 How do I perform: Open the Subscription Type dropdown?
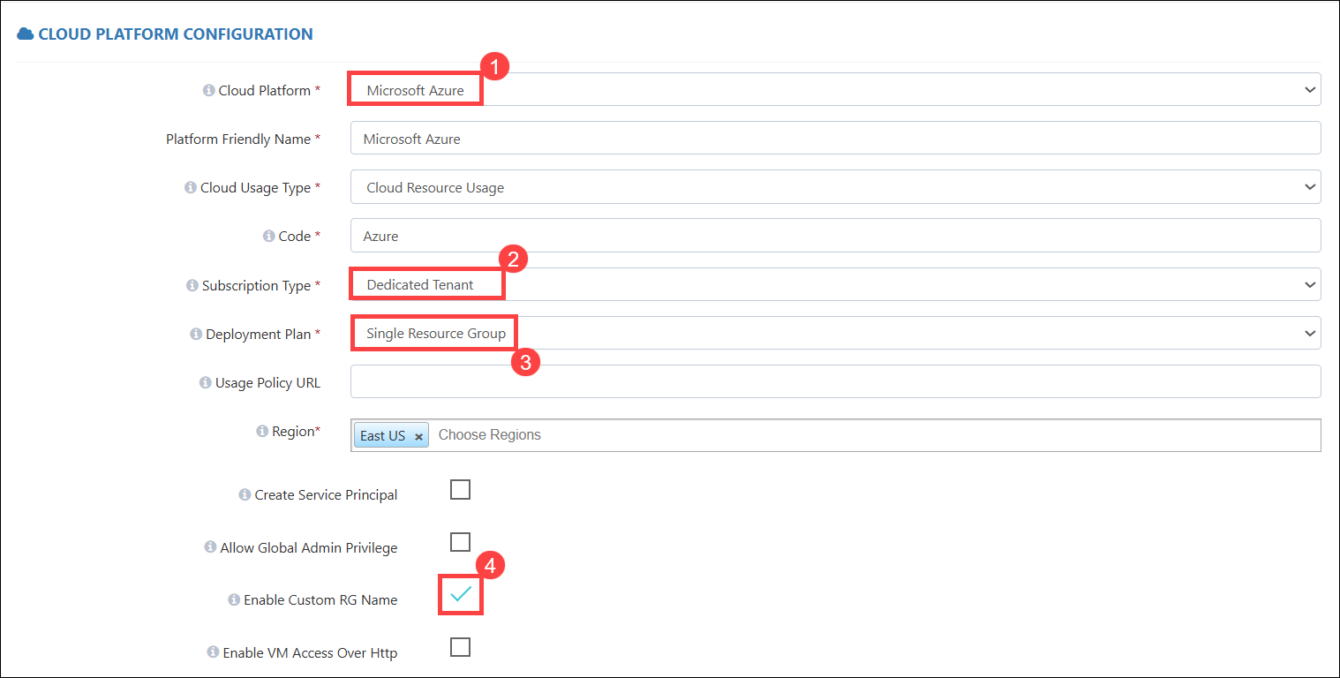(x=835, y=284)
